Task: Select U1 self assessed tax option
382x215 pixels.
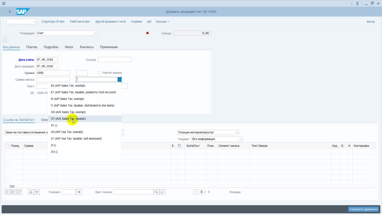Action: [x=84, y=139]
